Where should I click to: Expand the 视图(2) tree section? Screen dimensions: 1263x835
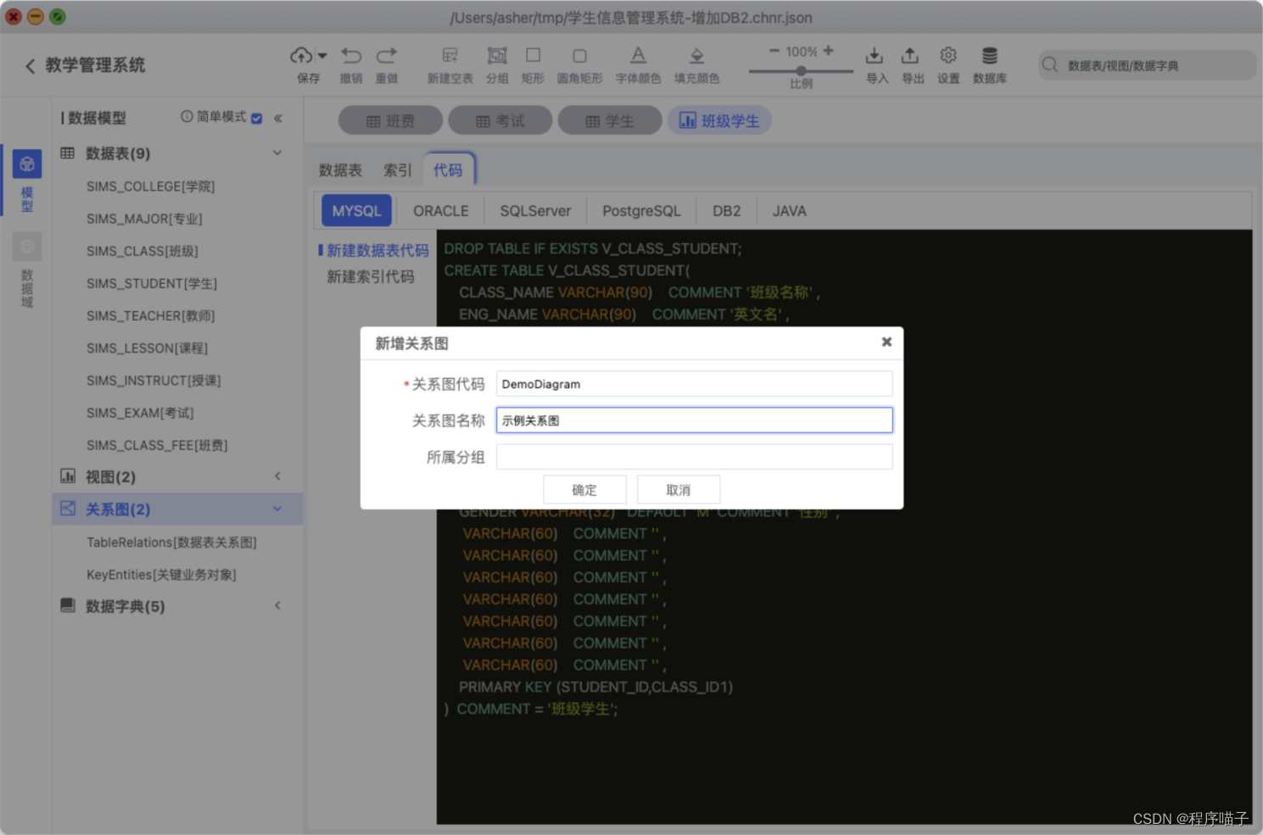point(277,476)
